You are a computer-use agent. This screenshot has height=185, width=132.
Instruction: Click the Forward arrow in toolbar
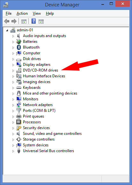tap(14, 21)
